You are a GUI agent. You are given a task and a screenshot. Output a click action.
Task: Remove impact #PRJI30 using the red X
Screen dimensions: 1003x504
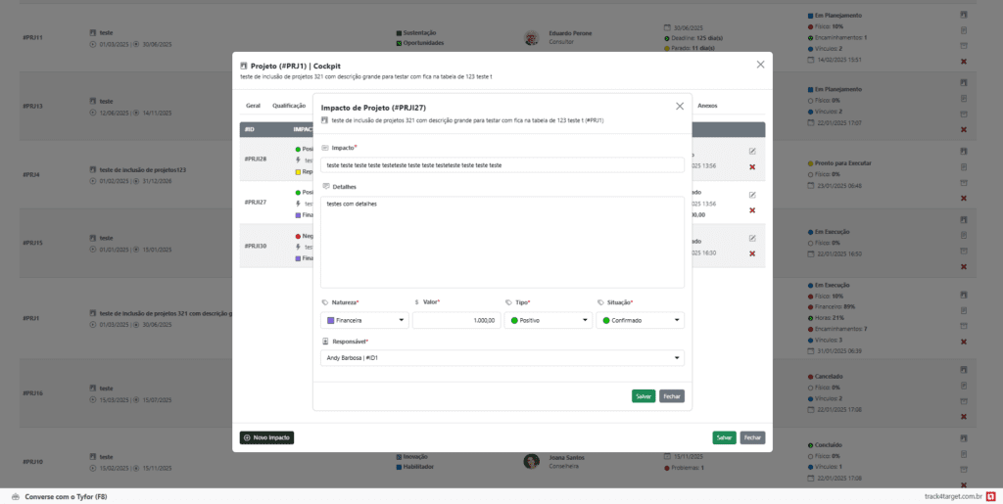752,253
